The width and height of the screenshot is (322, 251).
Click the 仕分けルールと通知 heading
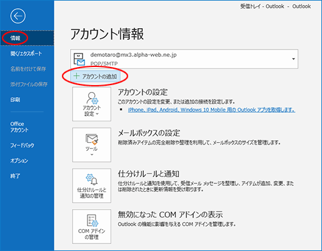pos(149,174)
